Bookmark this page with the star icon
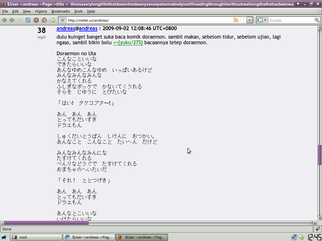Viewport: 322px width, 241px height. pyautogui.click(x=242, y=20)
